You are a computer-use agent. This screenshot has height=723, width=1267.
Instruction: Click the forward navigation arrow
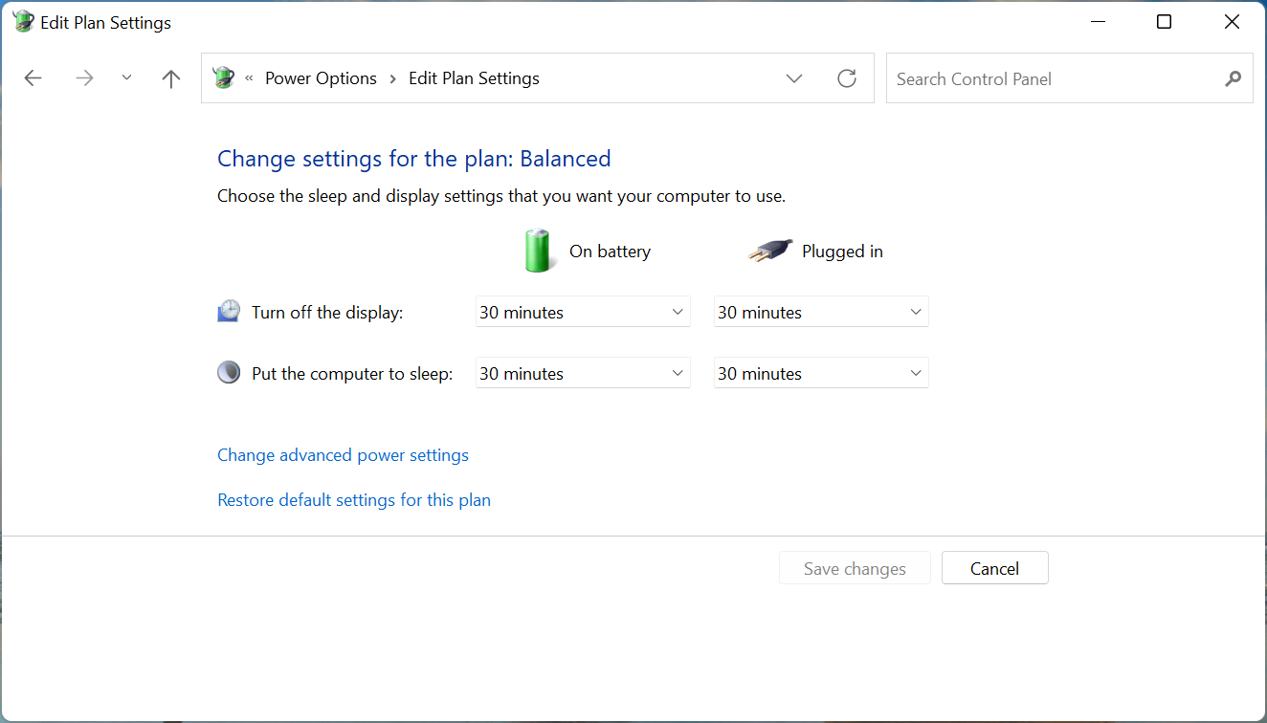[x=85, y=78]
